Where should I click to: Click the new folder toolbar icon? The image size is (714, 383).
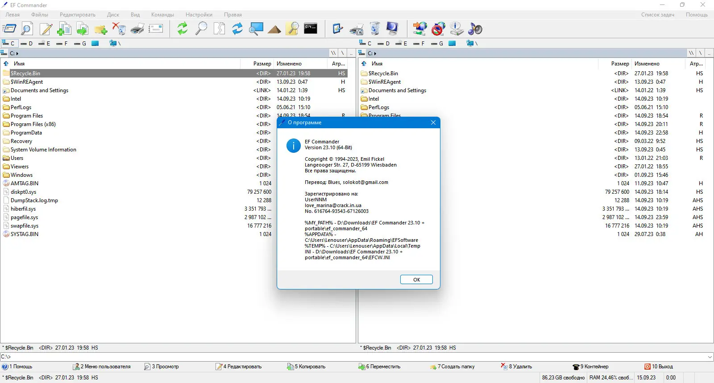pyautogui.click(x=101, y=29)
